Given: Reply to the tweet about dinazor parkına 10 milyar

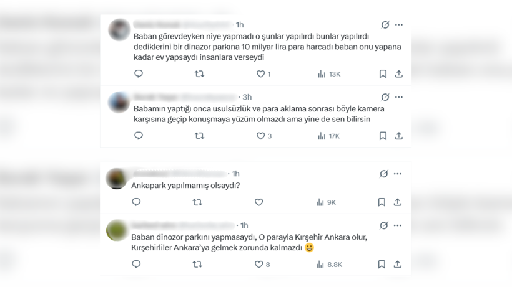Looking at the screenshot, I should click(139, 73).
